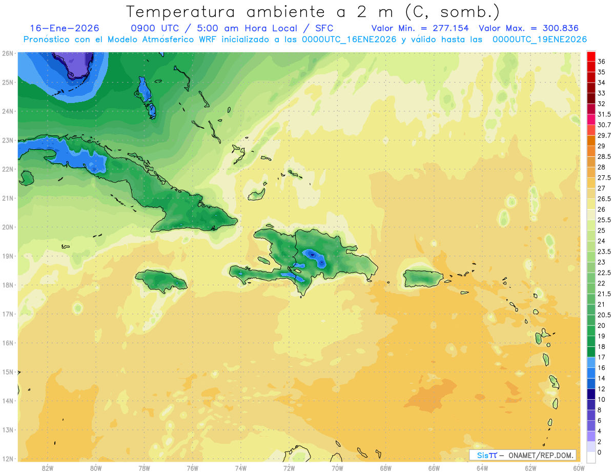The image size is (615, 475).
Task: Click the legend value '22.5'
Action: (x=604, y=273)
